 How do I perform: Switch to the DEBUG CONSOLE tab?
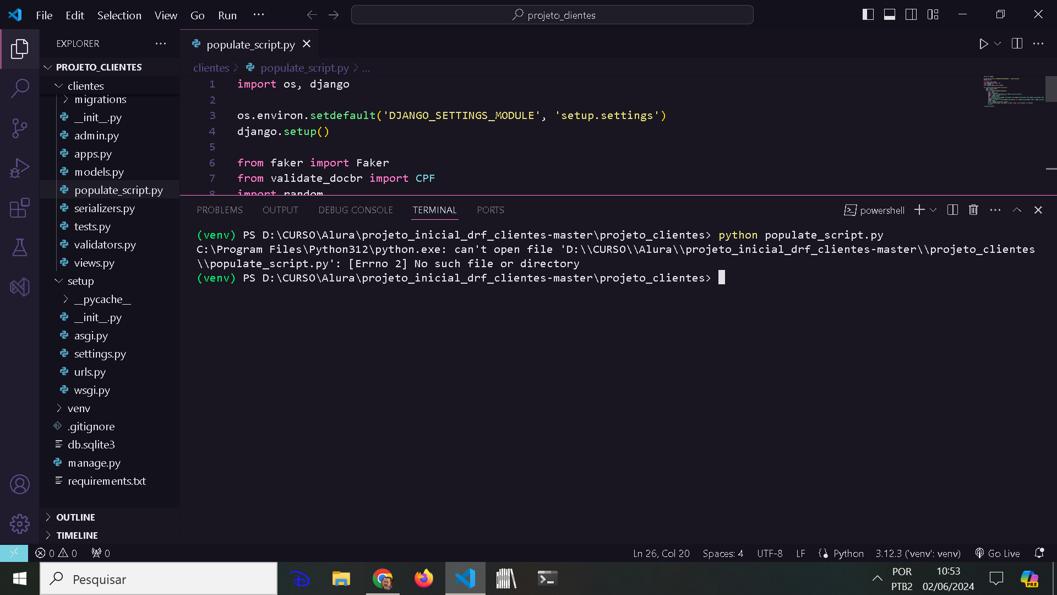pyautogui.click(x=355, y=210)
